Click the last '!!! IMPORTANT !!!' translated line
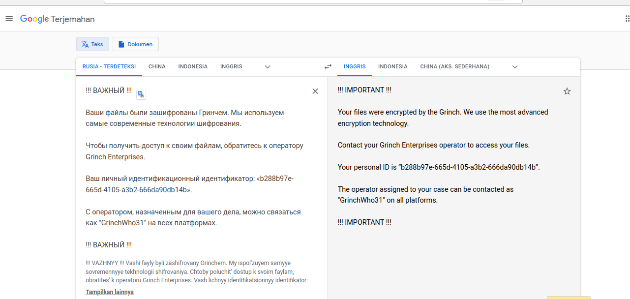 point(364,222)
